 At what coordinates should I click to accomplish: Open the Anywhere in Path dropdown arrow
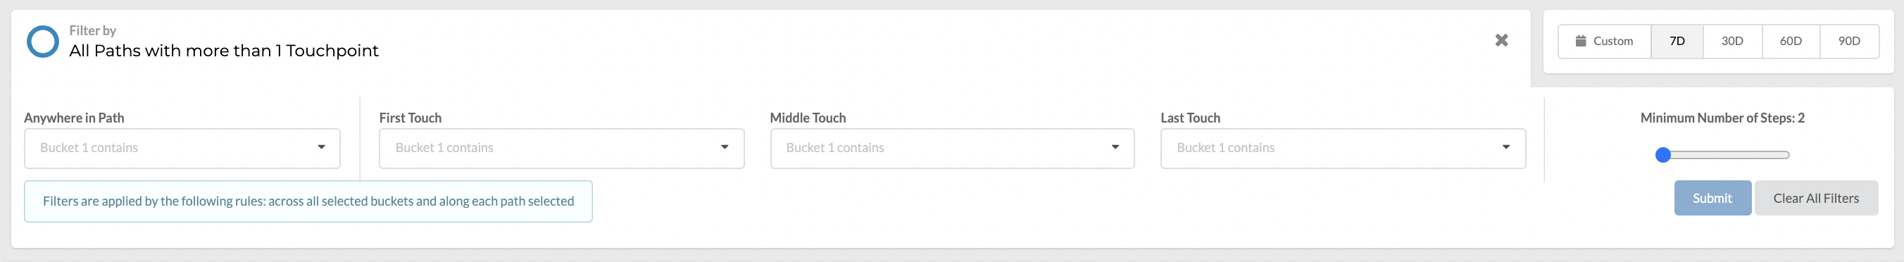pyautogui.click(x=322, y=147)
